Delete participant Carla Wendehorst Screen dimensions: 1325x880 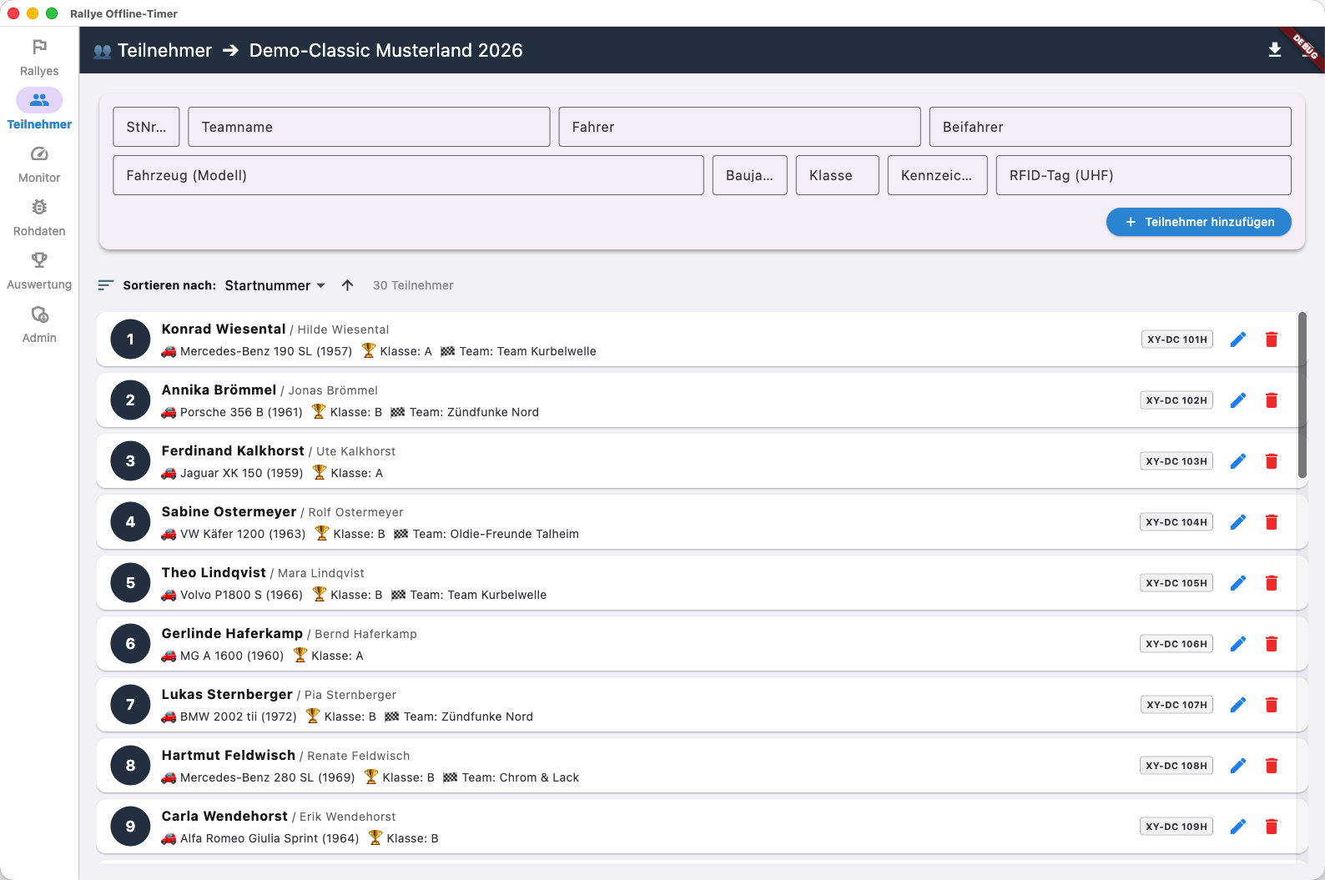tap(1272, 827)
